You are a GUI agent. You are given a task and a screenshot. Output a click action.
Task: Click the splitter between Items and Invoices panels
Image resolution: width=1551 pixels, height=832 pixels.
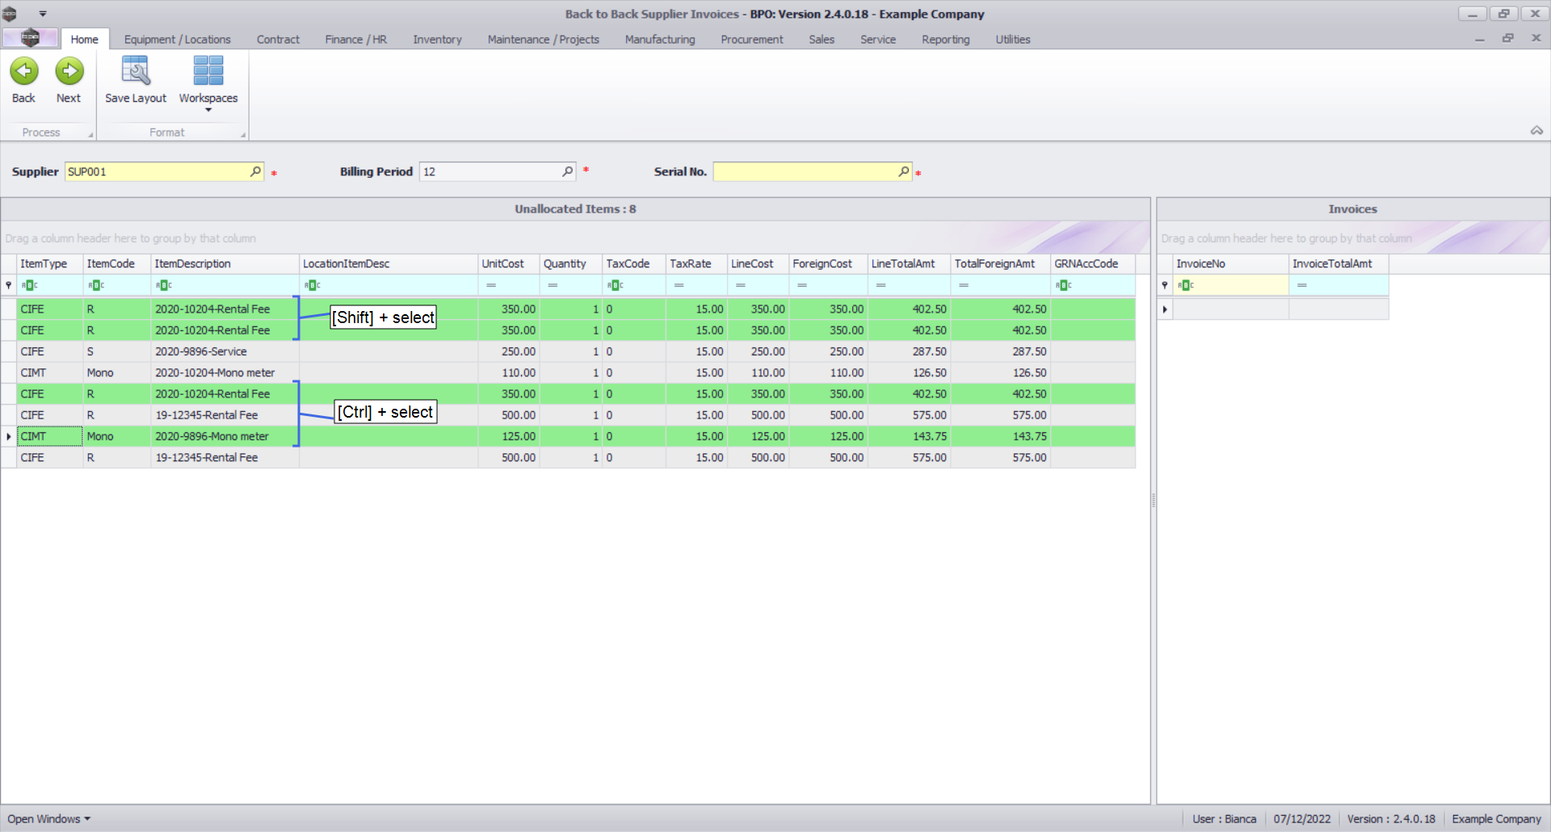pyautogui.click(x=1153, y=501)
